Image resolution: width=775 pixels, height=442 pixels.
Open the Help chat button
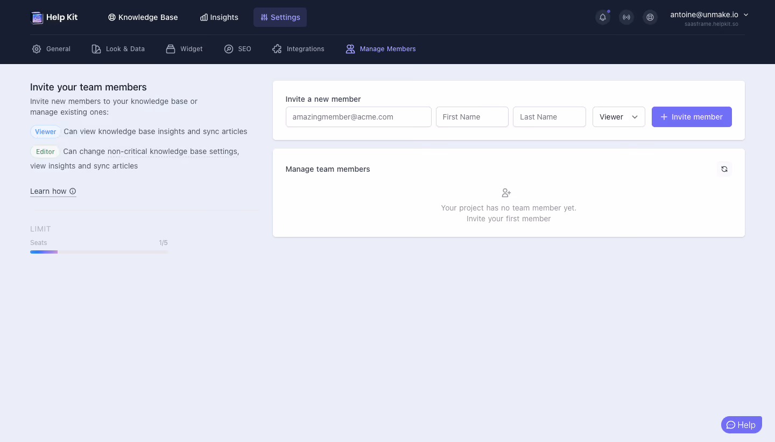pyautogui.click(x=742, y=425)
